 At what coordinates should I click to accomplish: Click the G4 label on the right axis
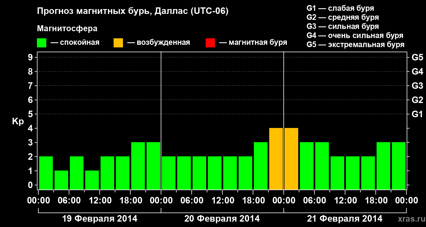[417, 72]
